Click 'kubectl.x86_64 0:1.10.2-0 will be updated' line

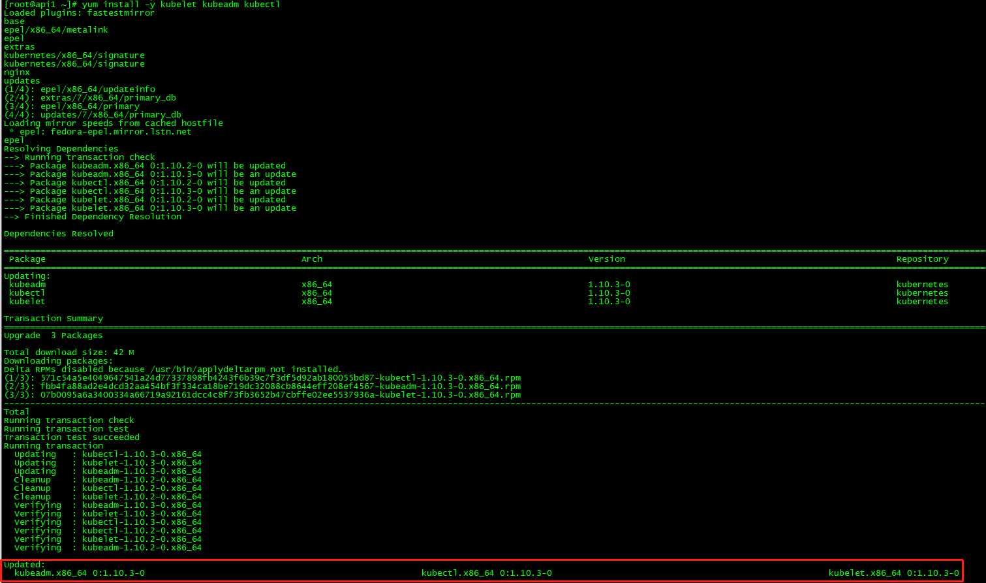145,183
